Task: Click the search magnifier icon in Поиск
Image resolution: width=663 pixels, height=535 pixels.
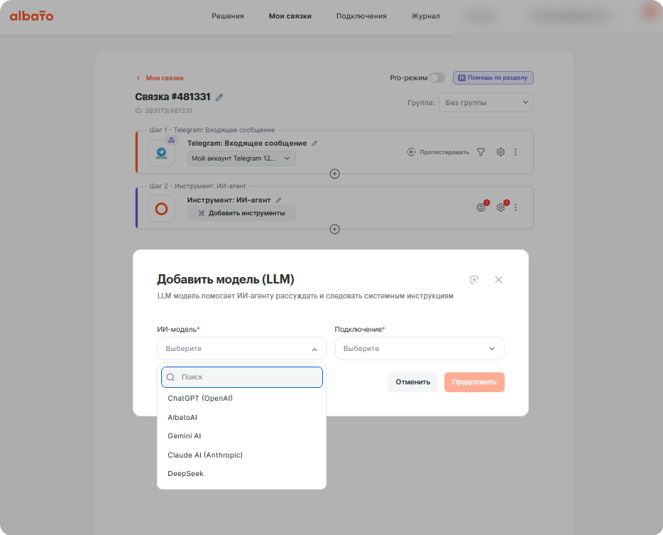Action: point(170,377)
